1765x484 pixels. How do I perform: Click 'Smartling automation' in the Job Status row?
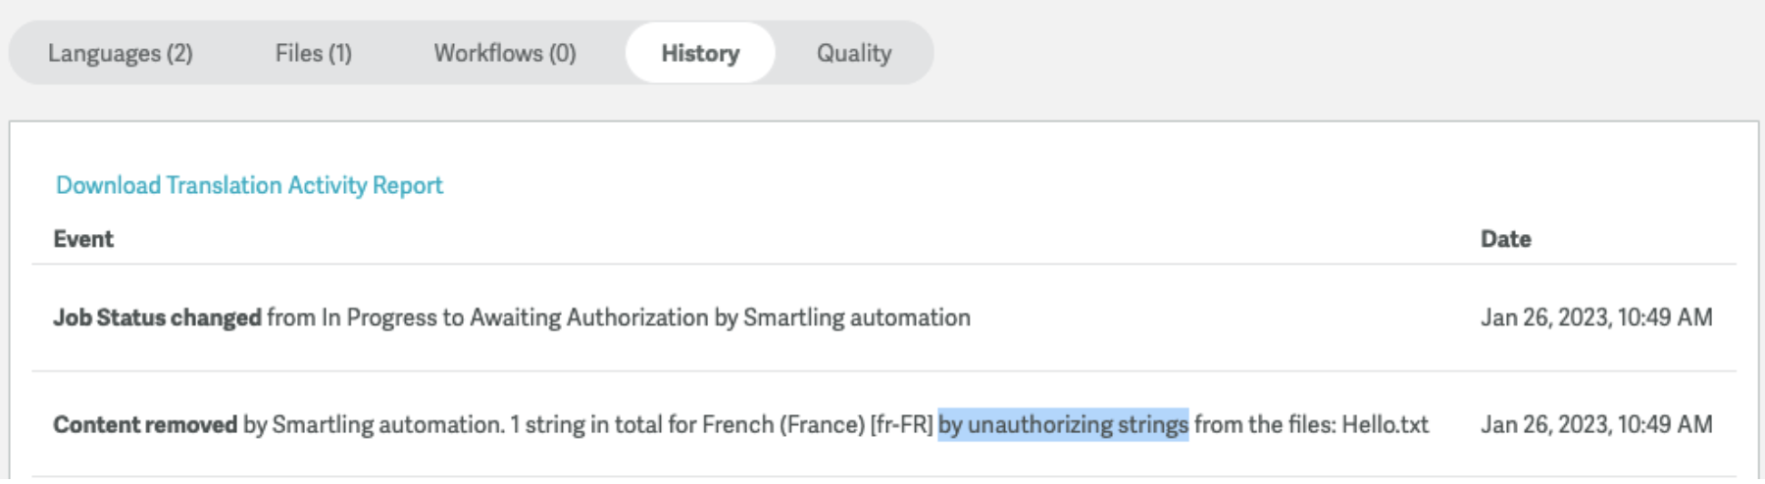856,317
